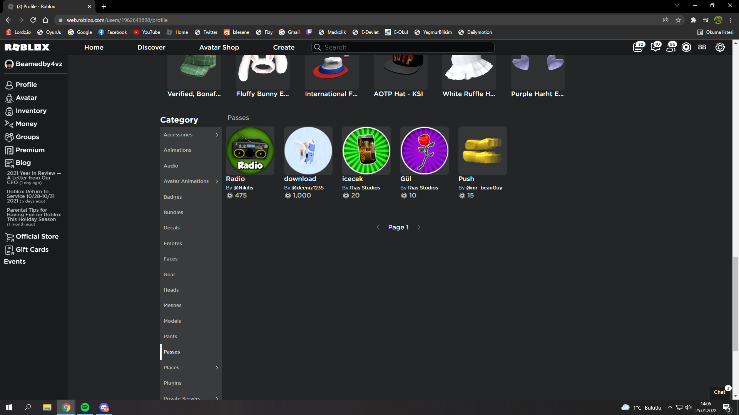Open Chrome tab search dropdown

pos(677,6)
